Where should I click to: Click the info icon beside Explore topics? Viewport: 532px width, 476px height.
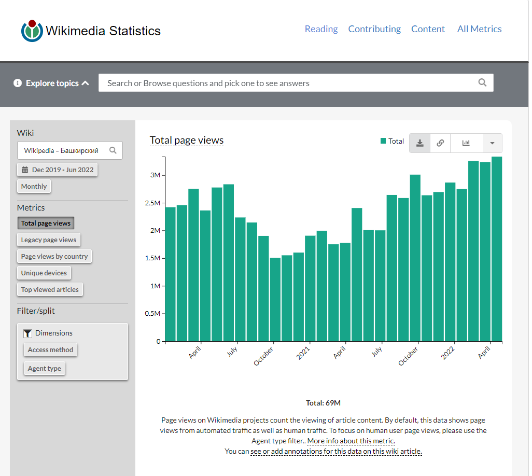[x=18, y=83]
